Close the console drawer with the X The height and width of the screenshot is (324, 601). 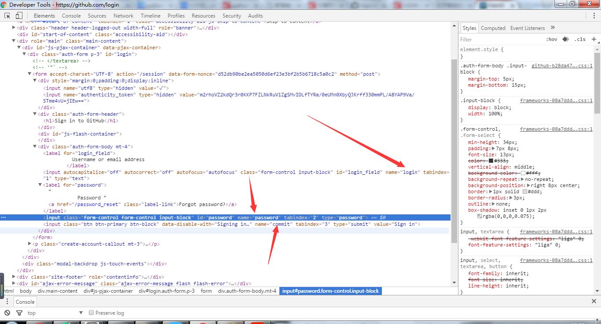(x=594, y=302)
